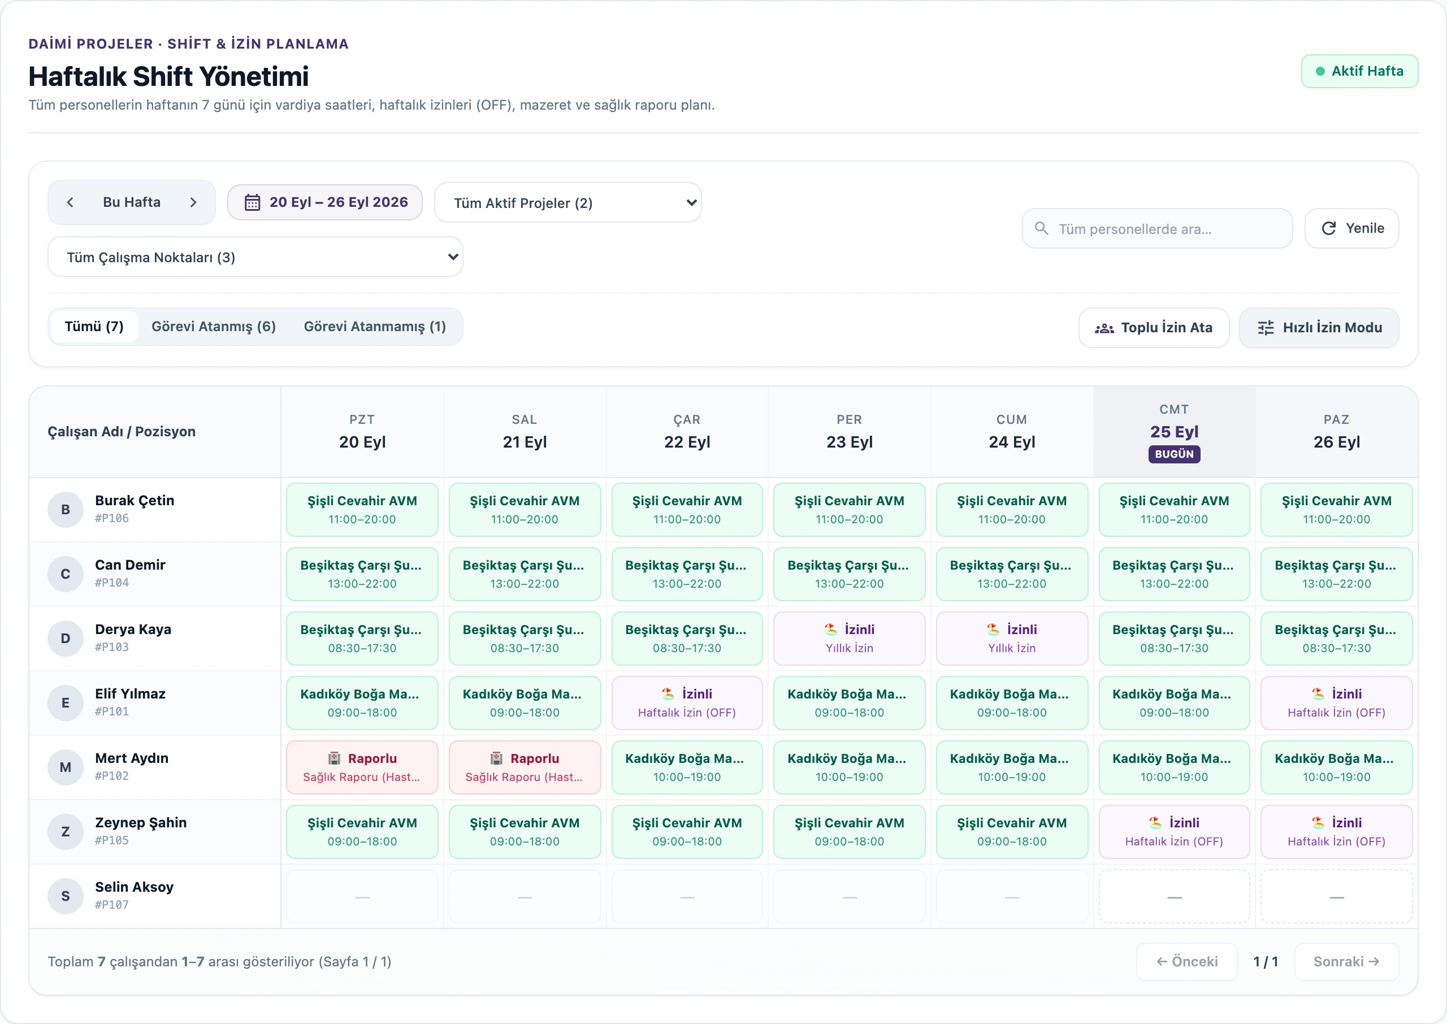Select Burak Çetin's B avatar

coord(66,510)
